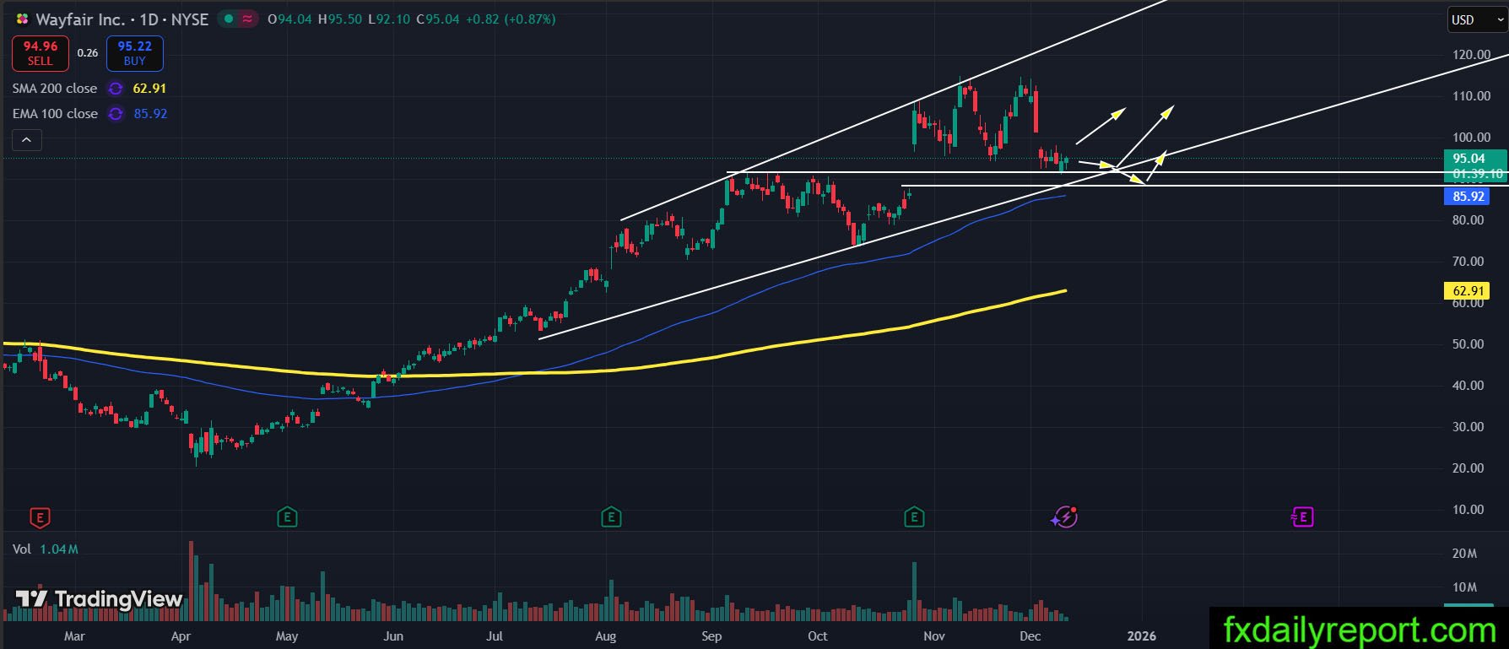Click the 95.22 BUY button
The height and width of the screenshot is (649, 1509).
pos(135,53)
